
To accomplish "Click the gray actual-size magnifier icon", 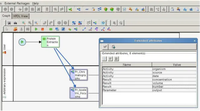I will 30,23.
